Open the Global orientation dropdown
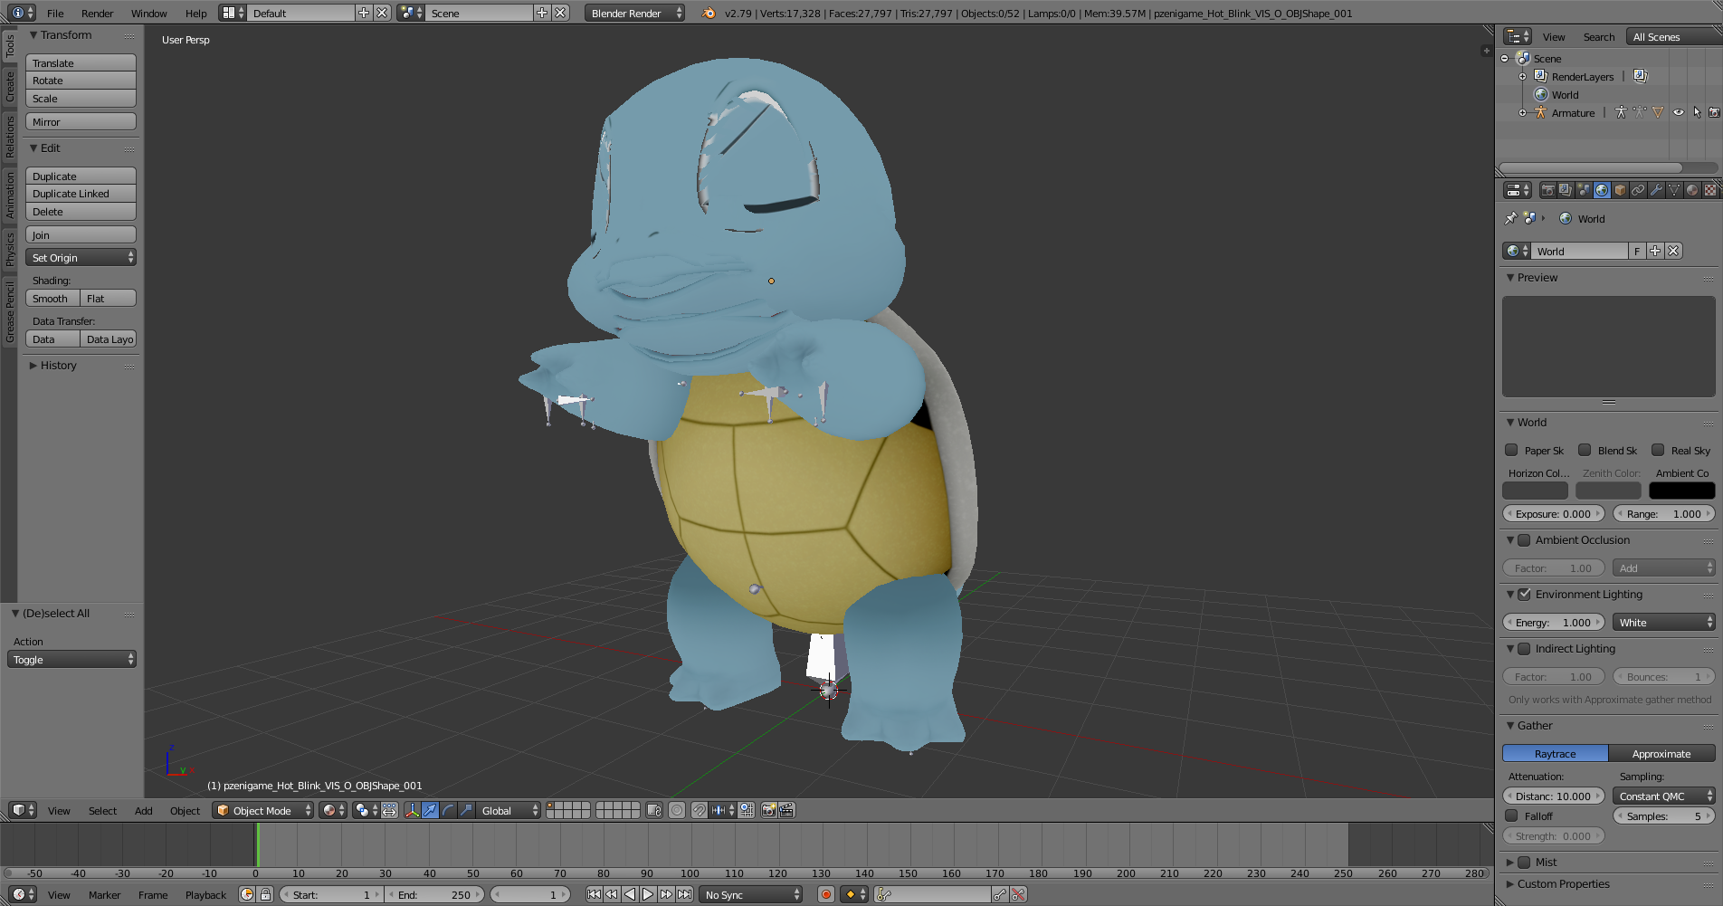 (509, 810)
